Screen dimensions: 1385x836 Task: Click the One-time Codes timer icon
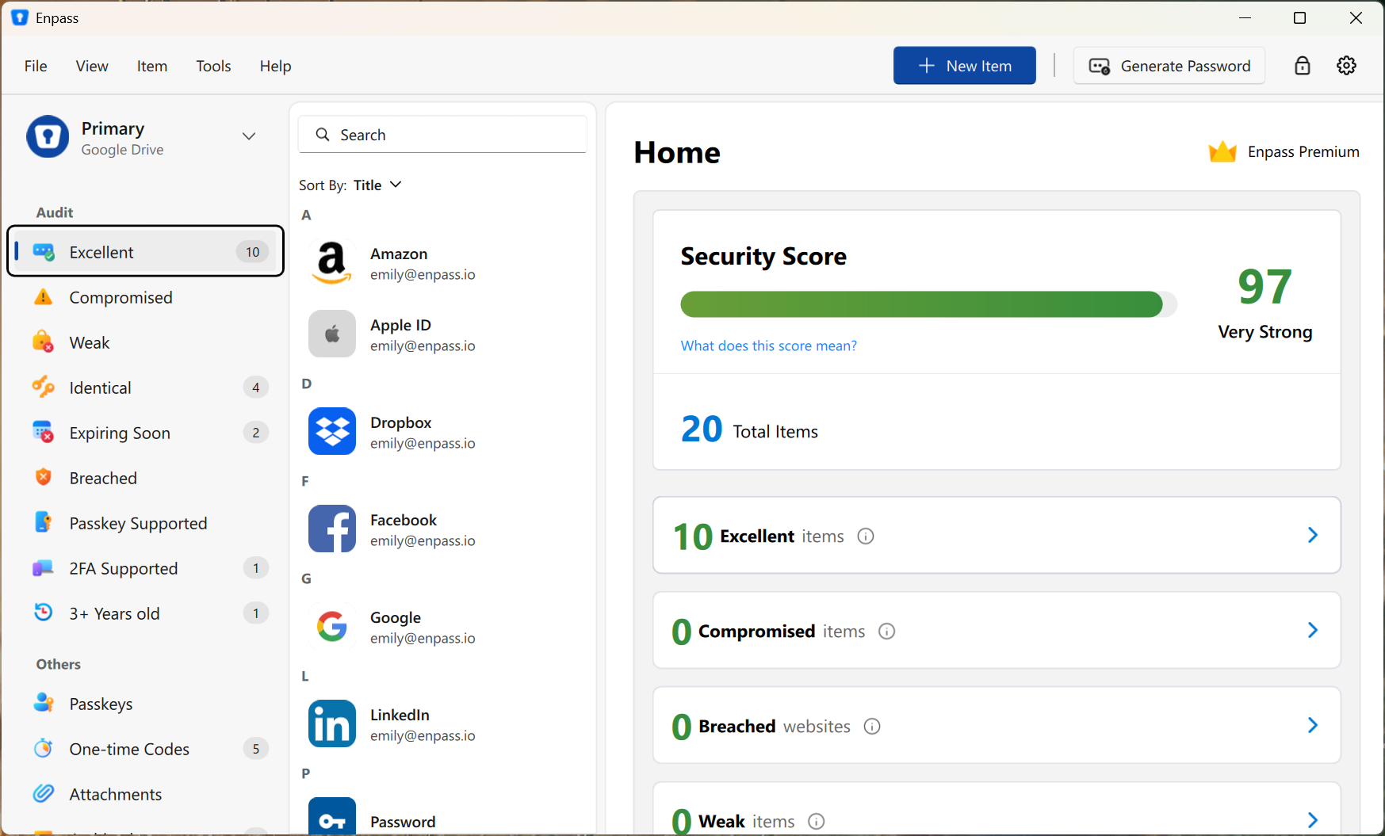(x=44, y=749)
